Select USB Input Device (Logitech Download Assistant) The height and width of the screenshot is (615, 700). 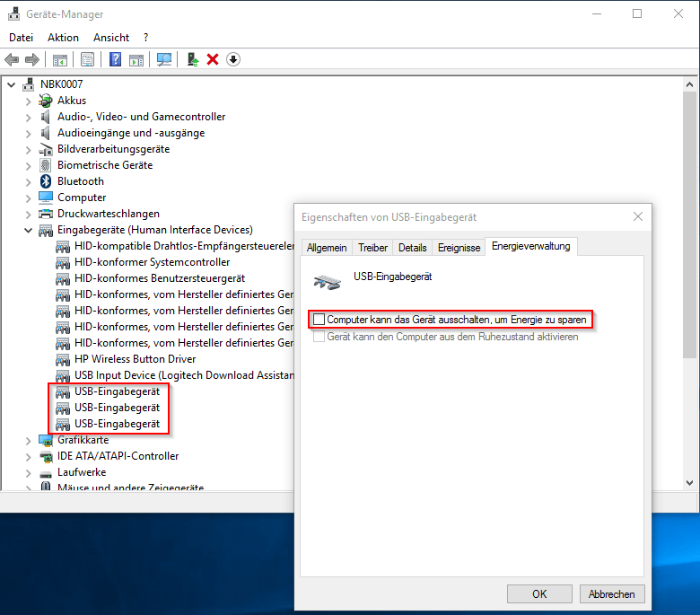pyautogui.click(x=184, y=375)
